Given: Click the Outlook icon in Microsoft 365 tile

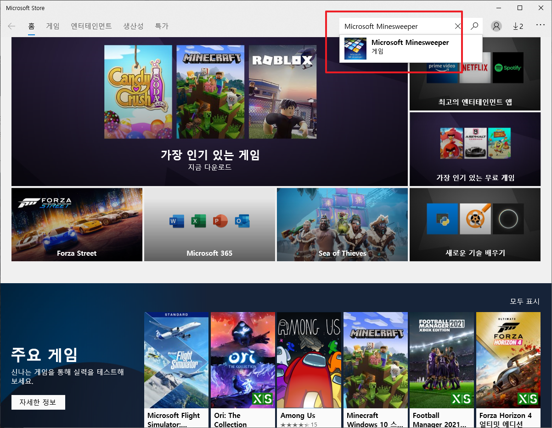Looking at the screenshot, I should 242,221.
